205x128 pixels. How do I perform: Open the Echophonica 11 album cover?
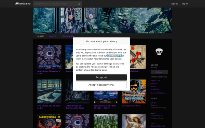coord(49,121)
